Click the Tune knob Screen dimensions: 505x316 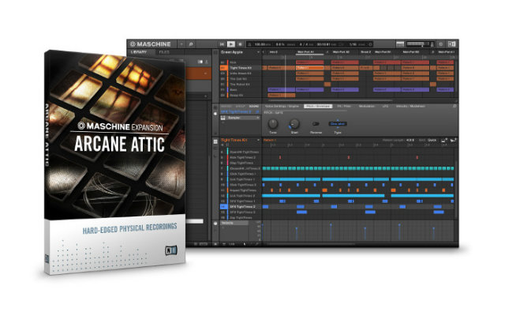point(273,123)
